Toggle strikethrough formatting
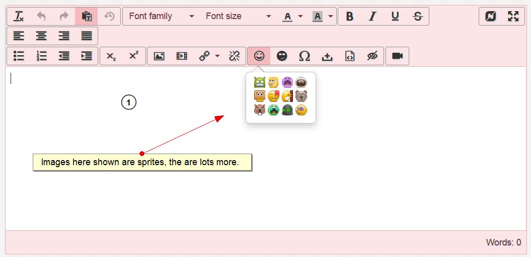This screenshot has width=531, height=257. click(417, 17)
